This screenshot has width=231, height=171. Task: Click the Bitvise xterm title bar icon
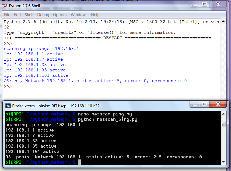tap(8, 106)
